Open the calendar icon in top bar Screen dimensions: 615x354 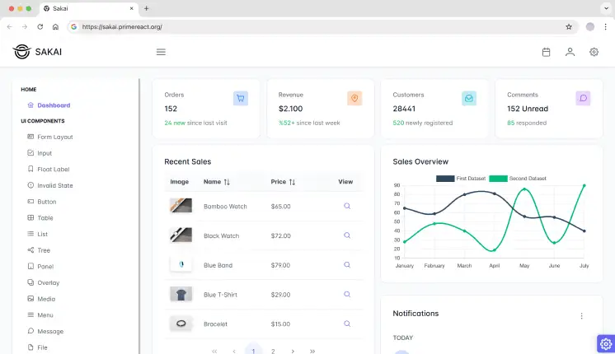tap(546, 52)
